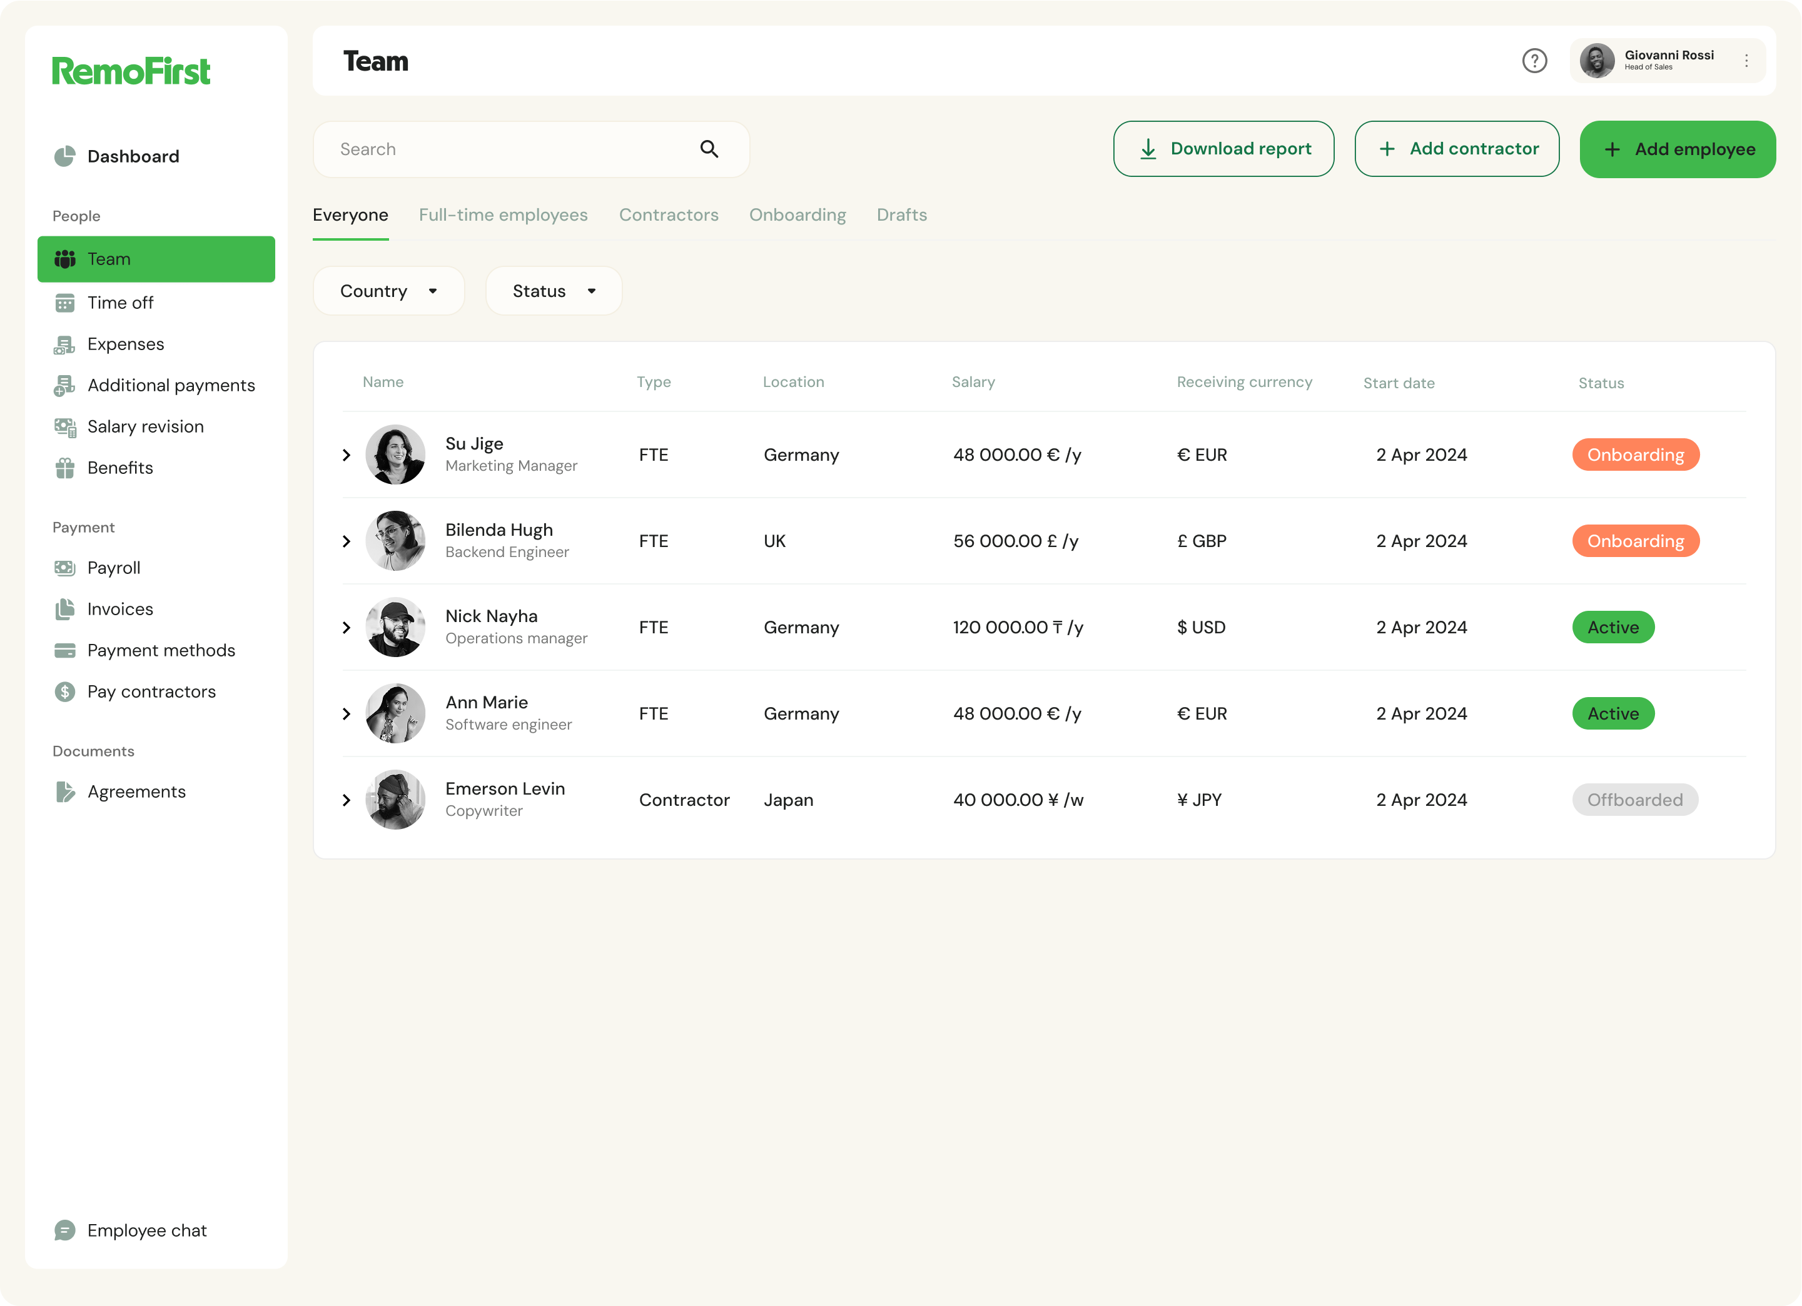The image size is (1802, 1306).
Task: Expand Su Jige's row chevron
Action: click(347, 455)
